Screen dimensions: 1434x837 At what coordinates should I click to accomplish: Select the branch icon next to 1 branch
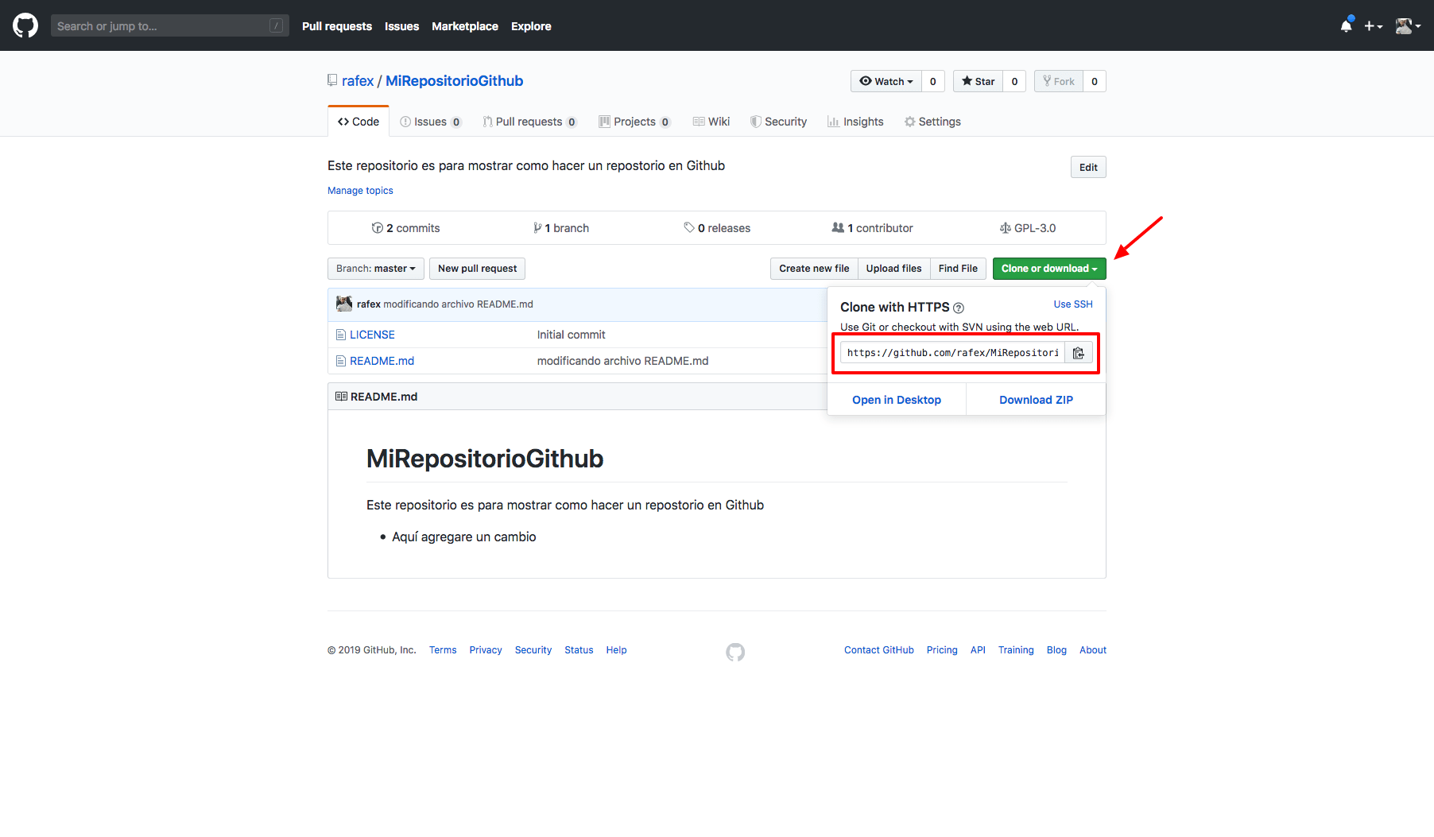pyautogui.click(x=538, y=227)
